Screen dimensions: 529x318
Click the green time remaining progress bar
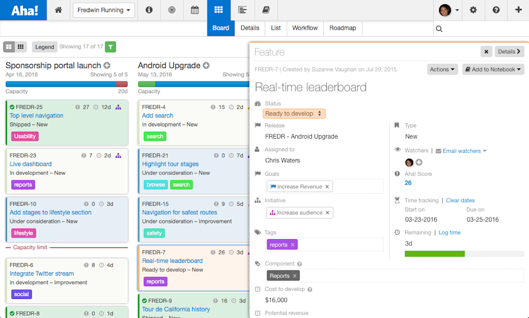(434, 254)
